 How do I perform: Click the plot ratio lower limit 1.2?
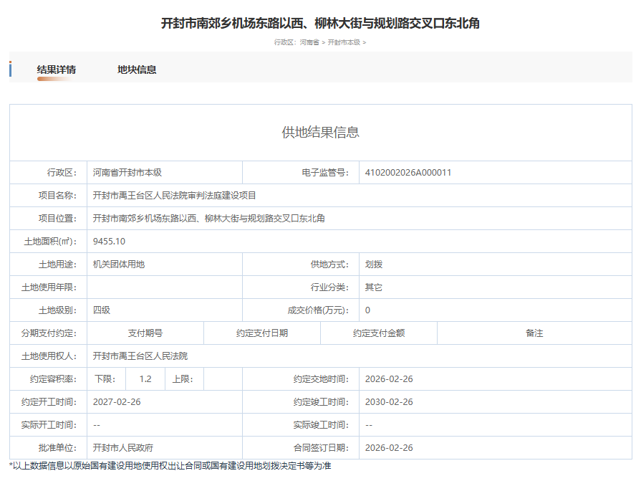point(145,379)
